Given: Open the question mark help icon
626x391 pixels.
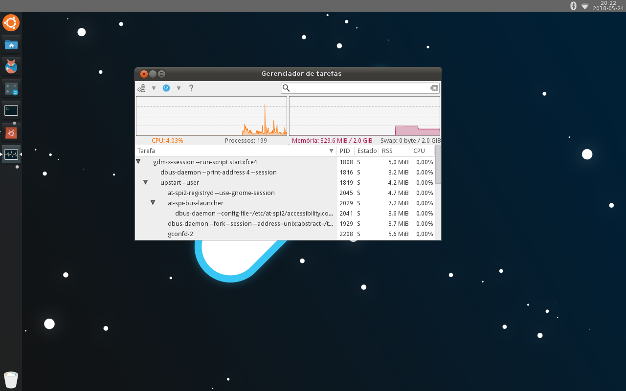Looking at the screenshot, I should click(191, 88).
